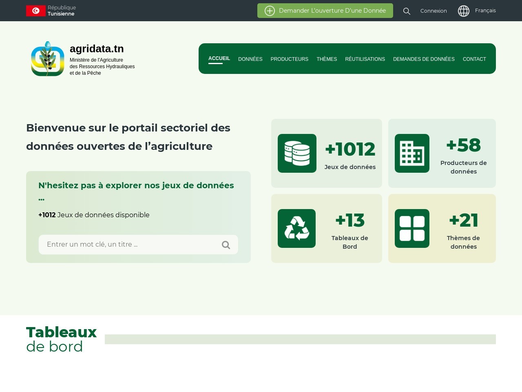The image size is (522, 392).
Task: Open the PRODUCTEURS menu item
Action: pyautogui.click(x=290, y=59)
